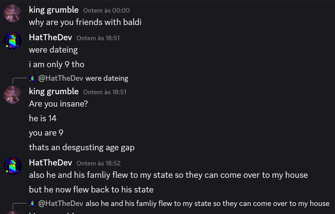
Task: Select the message 'i am only 9 tho'
Action: pyautogui.click(x=57, y=64)
